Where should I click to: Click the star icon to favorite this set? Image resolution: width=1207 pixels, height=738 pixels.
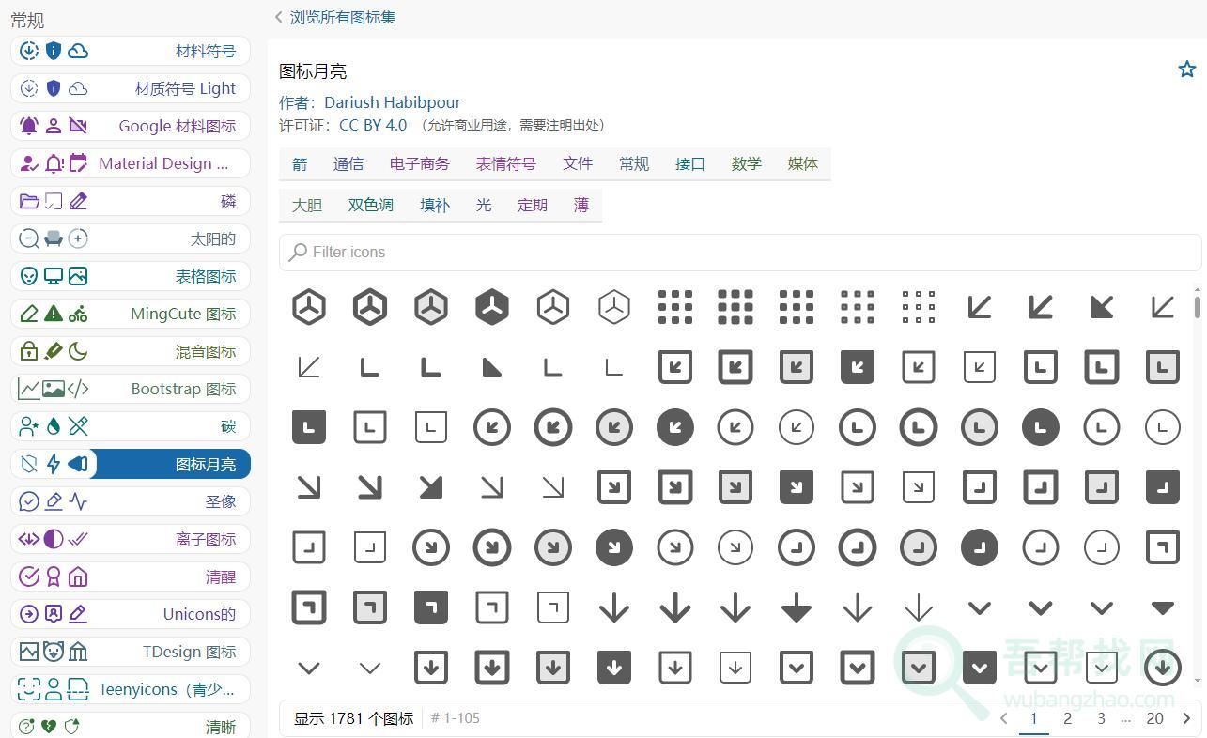click(1187, 69)
